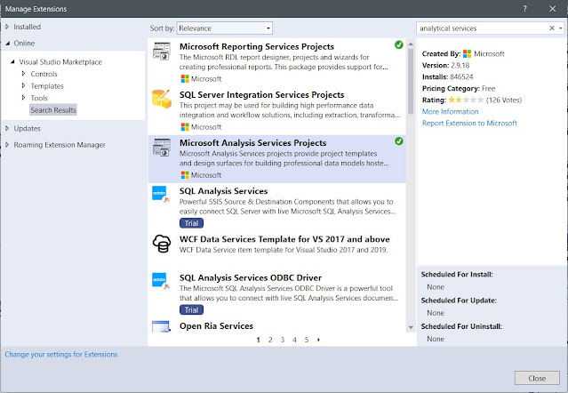Click the results scrollbar up arrow

[x=411, y=44]
